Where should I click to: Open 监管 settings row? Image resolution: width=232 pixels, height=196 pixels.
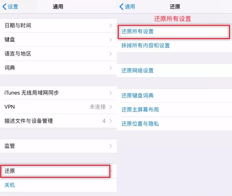click(58, 146)
